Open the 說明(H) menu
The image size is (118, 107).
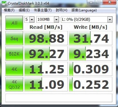tap(61, 10)
